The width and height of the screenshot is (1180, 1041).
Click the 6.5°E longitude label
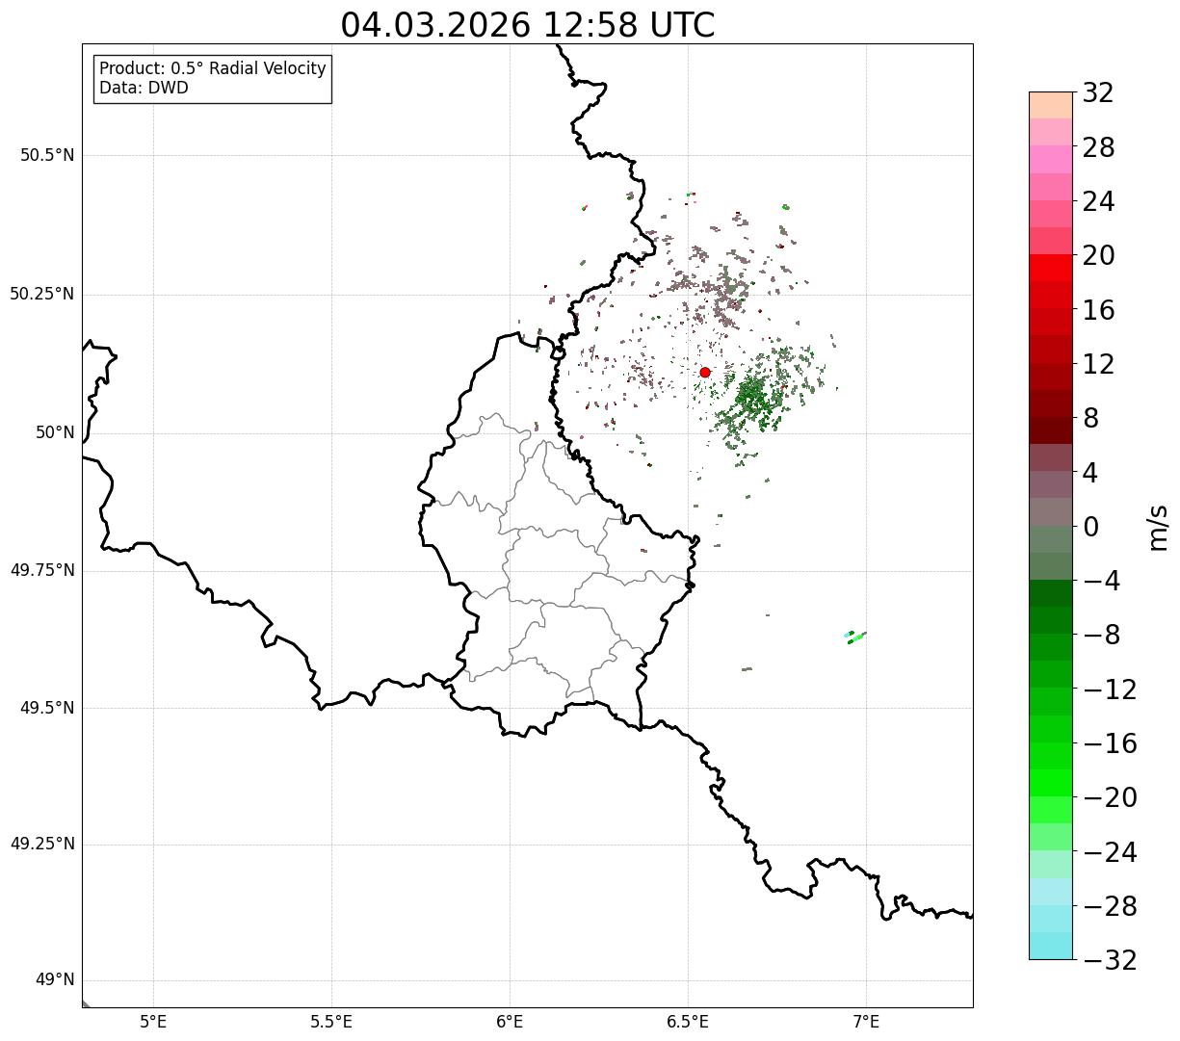[x=688, y=1022]
